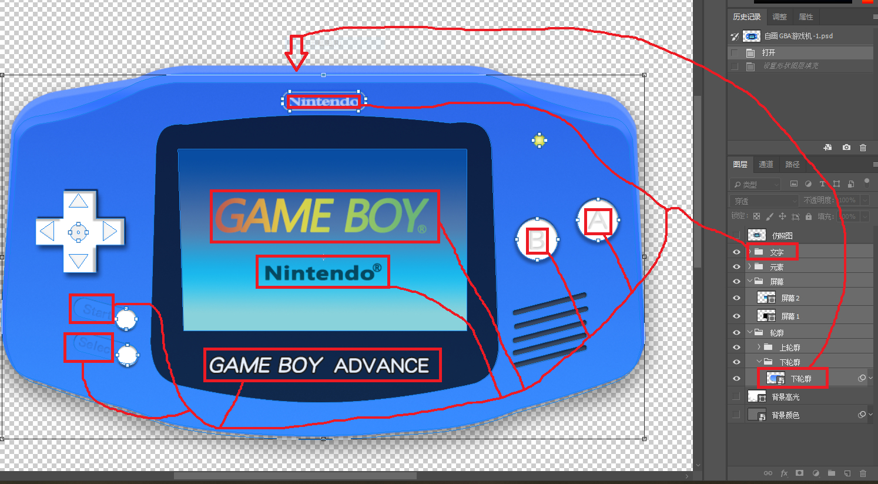This screenshot has width=878, height=484.
Task: Switch to the 调整 tab
Action: (x=779, y=17)
